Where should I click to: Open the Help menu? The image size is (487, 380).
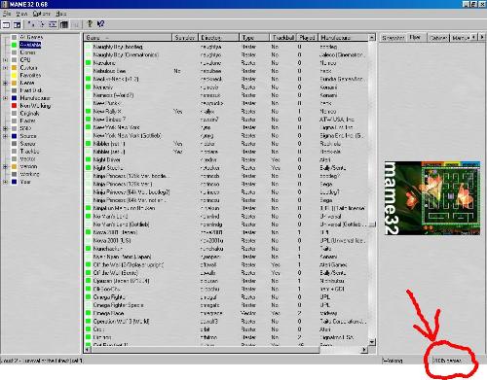click(x=61, y=14)
